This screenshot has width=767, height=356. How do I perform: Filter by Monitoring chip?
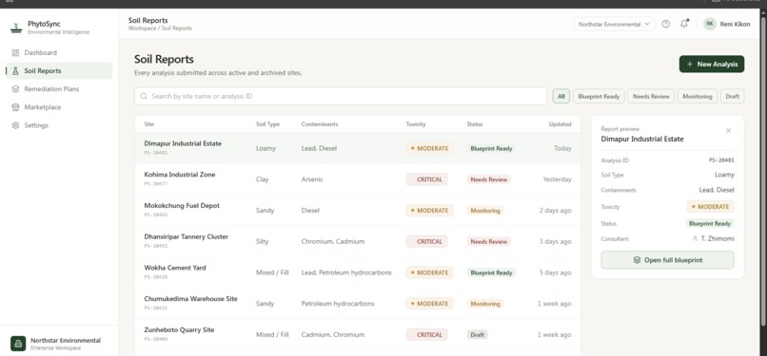[697, 96]
